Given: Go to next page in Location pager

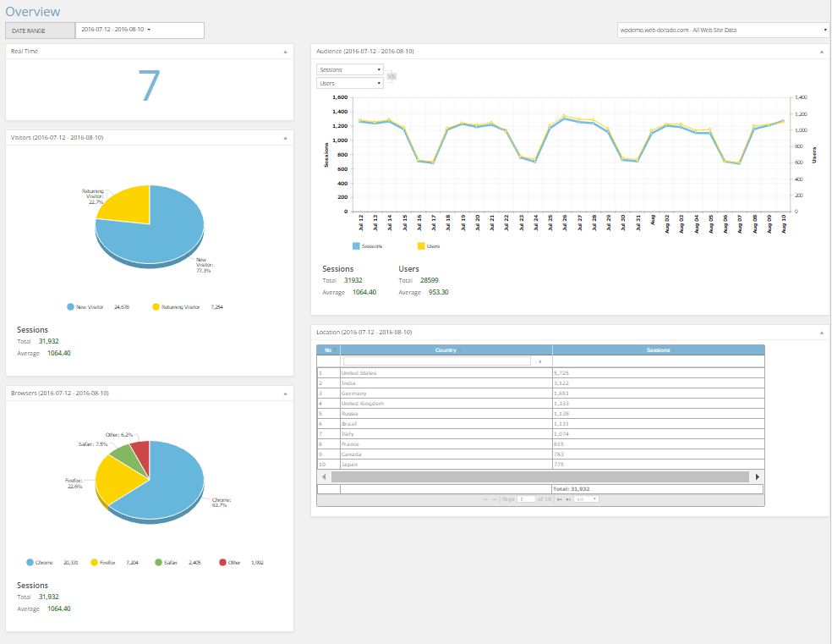Looking at the screenshot, I should (x=560, y=499).
